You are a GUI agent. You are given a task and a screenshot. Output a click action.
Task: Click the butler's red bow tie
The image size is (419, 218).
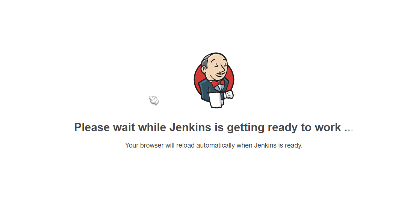pos(218,83)
